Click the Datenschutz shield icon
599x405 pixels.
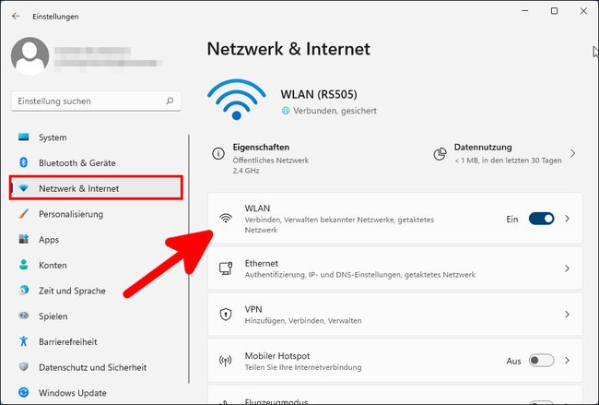coord(24,367)
